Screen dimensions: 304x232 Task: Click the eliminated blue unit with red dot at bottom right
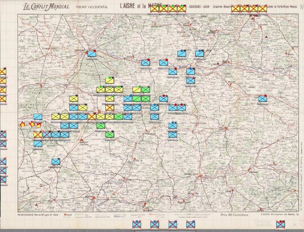pos(280,224)
